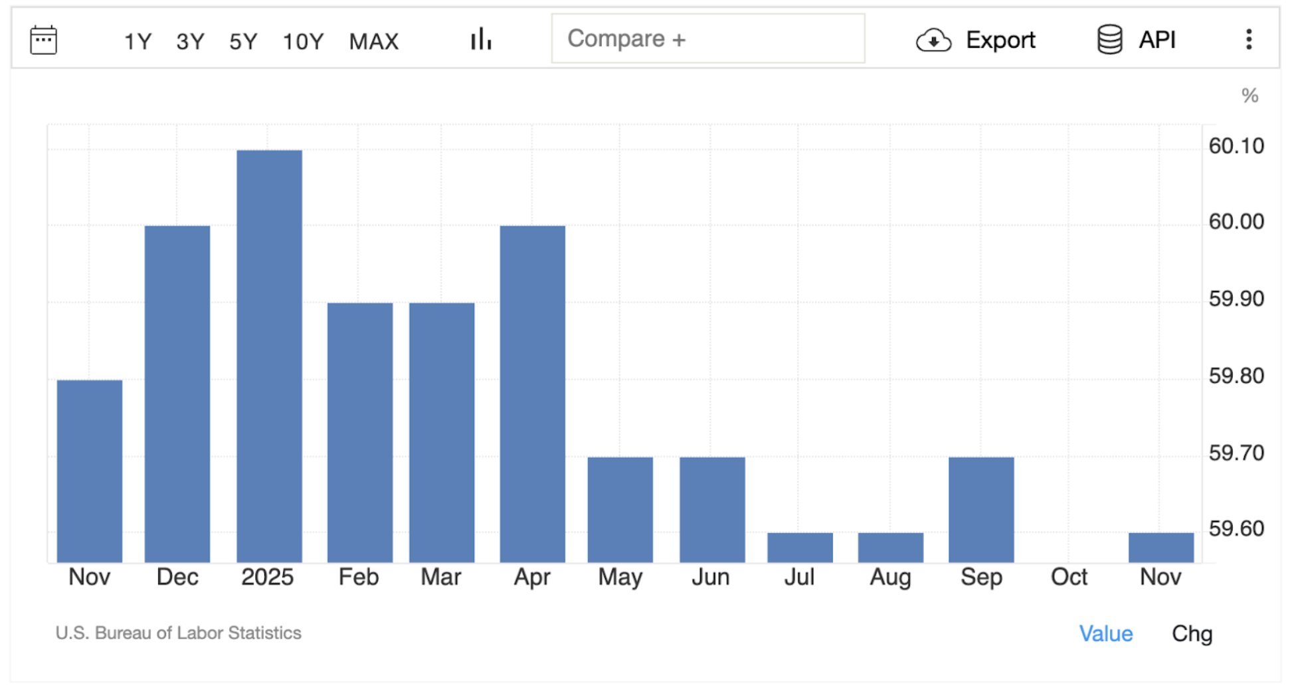Show MAX historical range
Screen dimensions: 1290x689
[x=373, y=41]
